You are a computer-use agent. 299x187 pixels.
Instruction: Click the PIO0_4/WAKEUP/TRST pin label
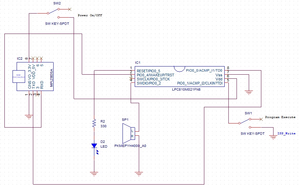pos(155,75)
